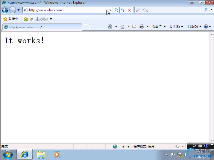214x160 pixels.
Task: Print the page with the printer icon
Action: (x=142, y=26)
